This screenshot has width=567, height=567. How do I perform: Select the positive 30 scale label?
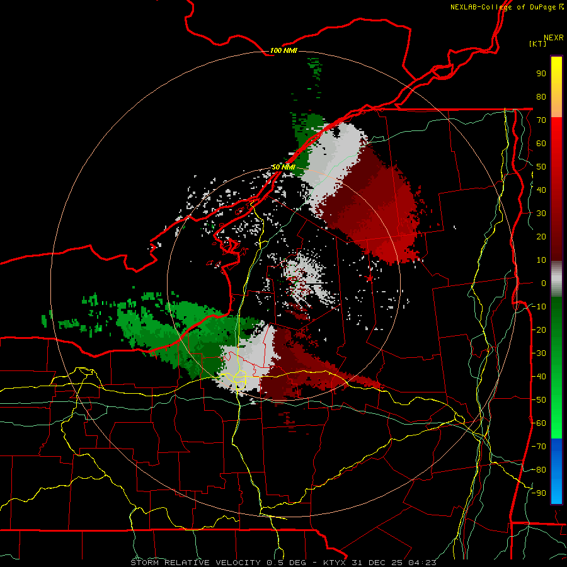541,214
